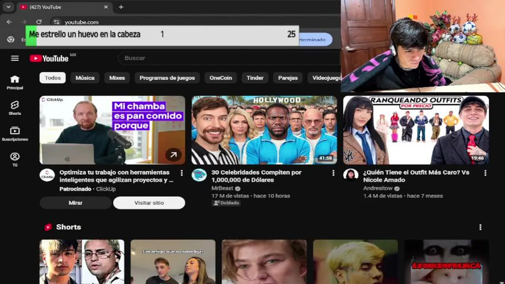Click the Andresitow channel avatar
The image size is (505, 284).
pos(351,174)
